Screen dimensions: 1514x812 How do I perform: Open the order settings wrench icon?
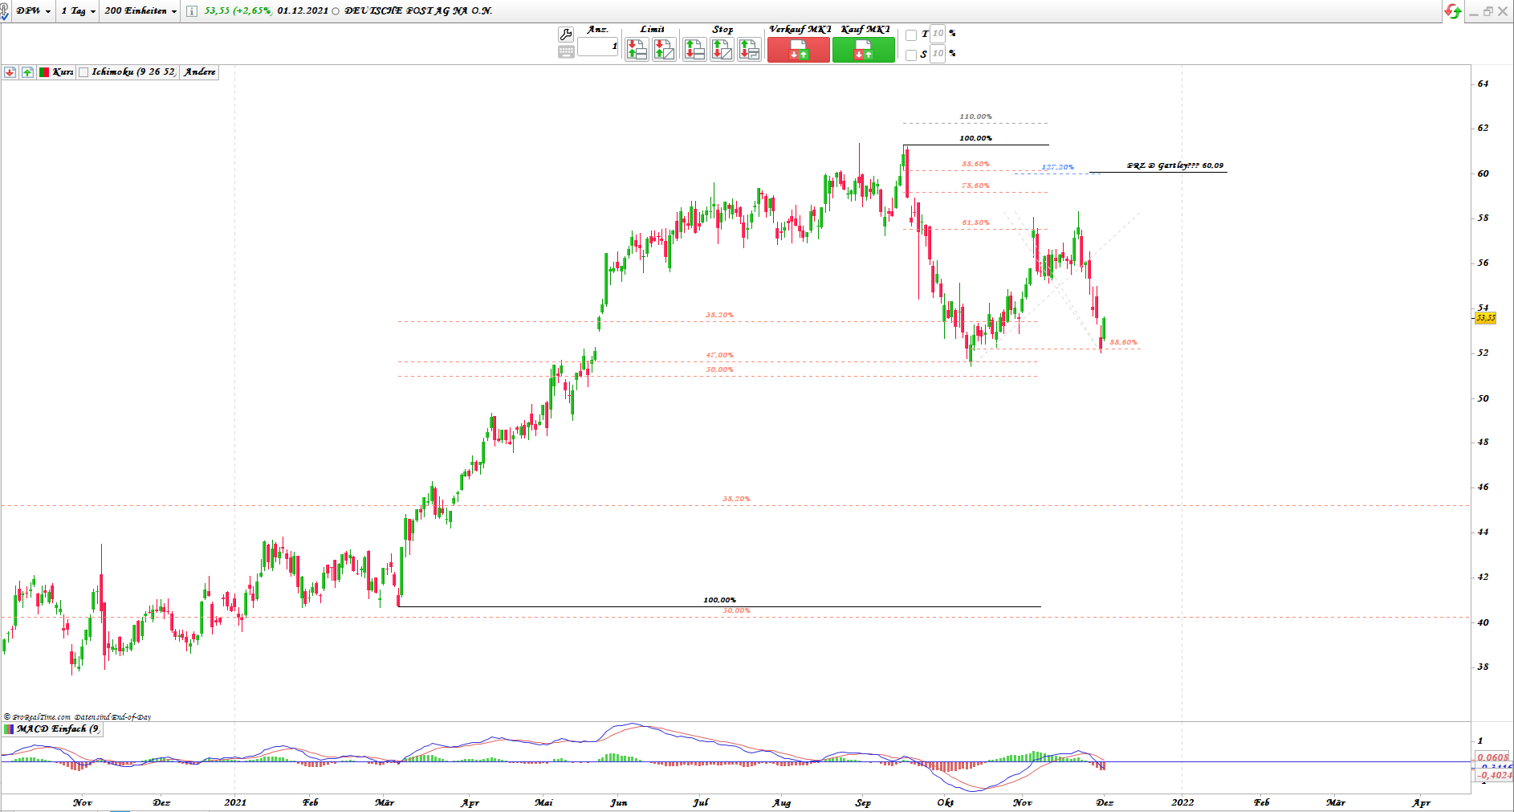tap(566, 35)
